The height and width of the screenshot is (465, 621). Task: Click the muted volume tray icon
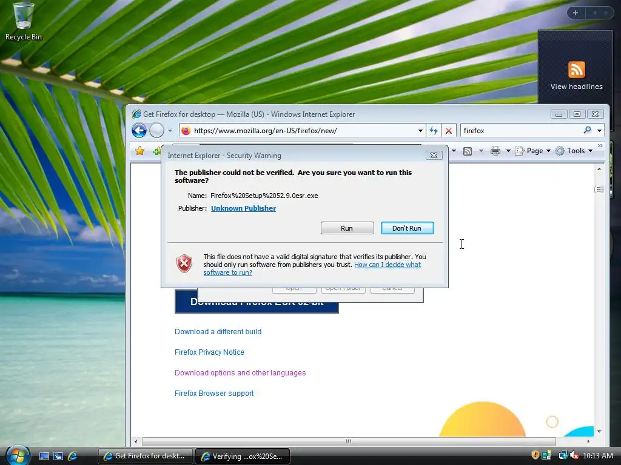pos(574,455)
